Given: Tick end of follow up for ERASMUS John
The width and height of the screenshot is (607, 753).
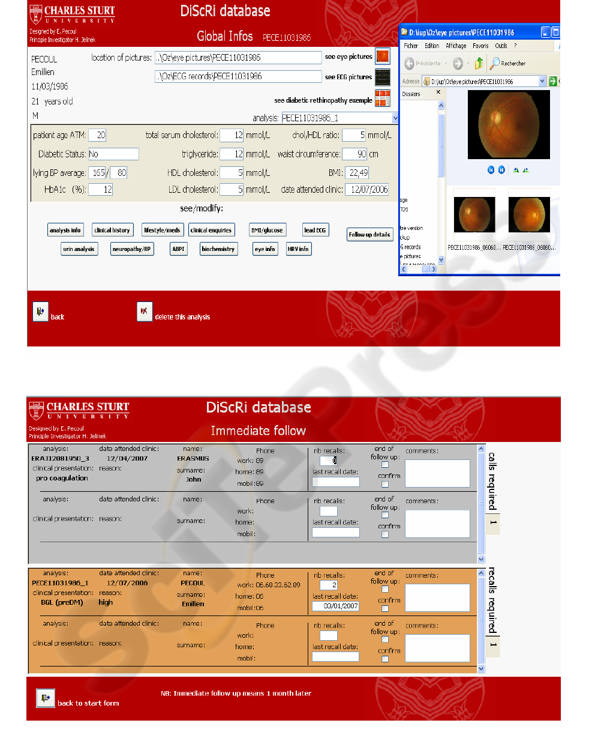Looking at the screenshot, I should point(385,465).
